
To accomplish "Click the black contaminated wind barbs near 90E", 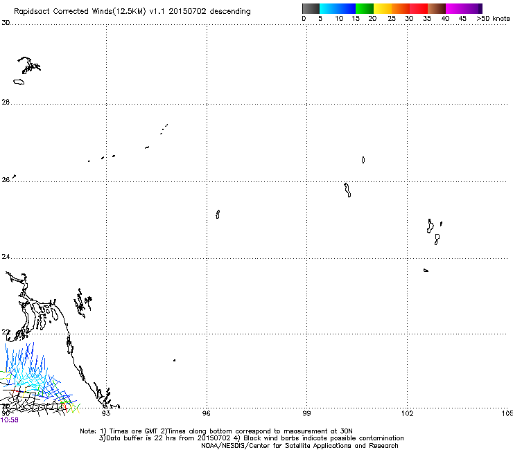I will click(33, 404).
